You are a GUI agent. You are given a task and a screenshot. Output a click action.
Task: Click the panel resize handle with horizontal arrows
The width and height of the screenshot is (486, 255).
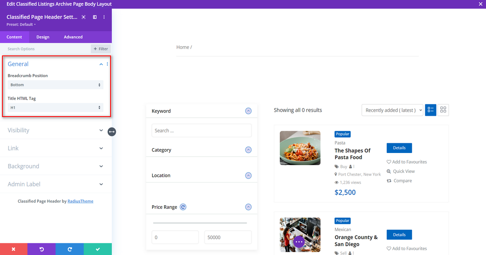[112, 132]
